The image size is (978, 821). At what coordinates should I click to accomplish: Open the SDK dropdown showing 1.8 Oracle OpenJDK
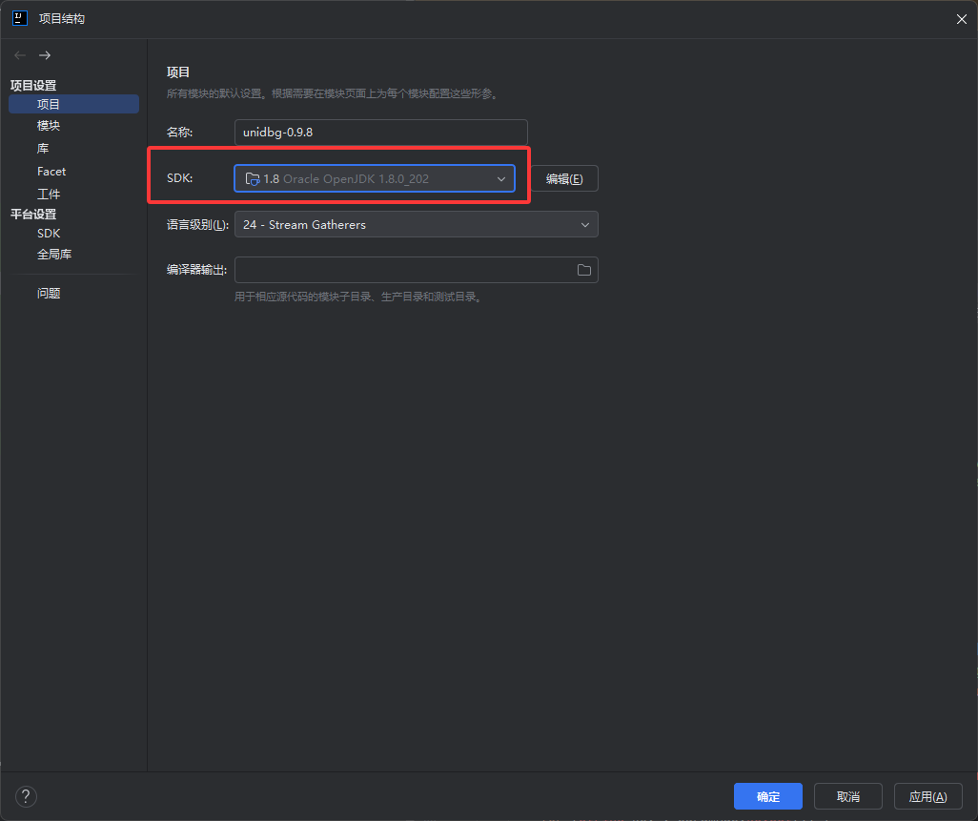point(375,178)
